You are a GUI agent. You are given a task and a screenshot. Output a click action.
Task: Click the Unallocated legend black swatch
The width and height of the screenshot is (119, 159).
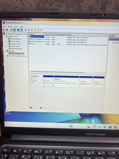[x=31, y=108]
